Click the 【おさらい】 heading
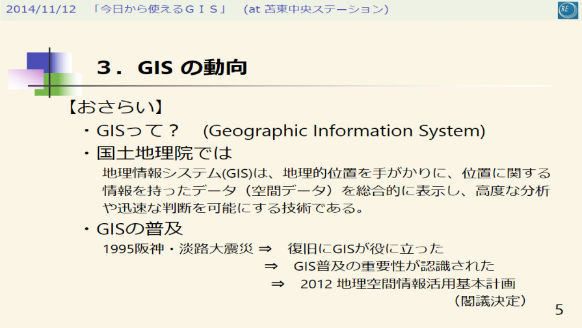Image resolution: width=582 pixels, height=328 pixels. coord(115,106)
